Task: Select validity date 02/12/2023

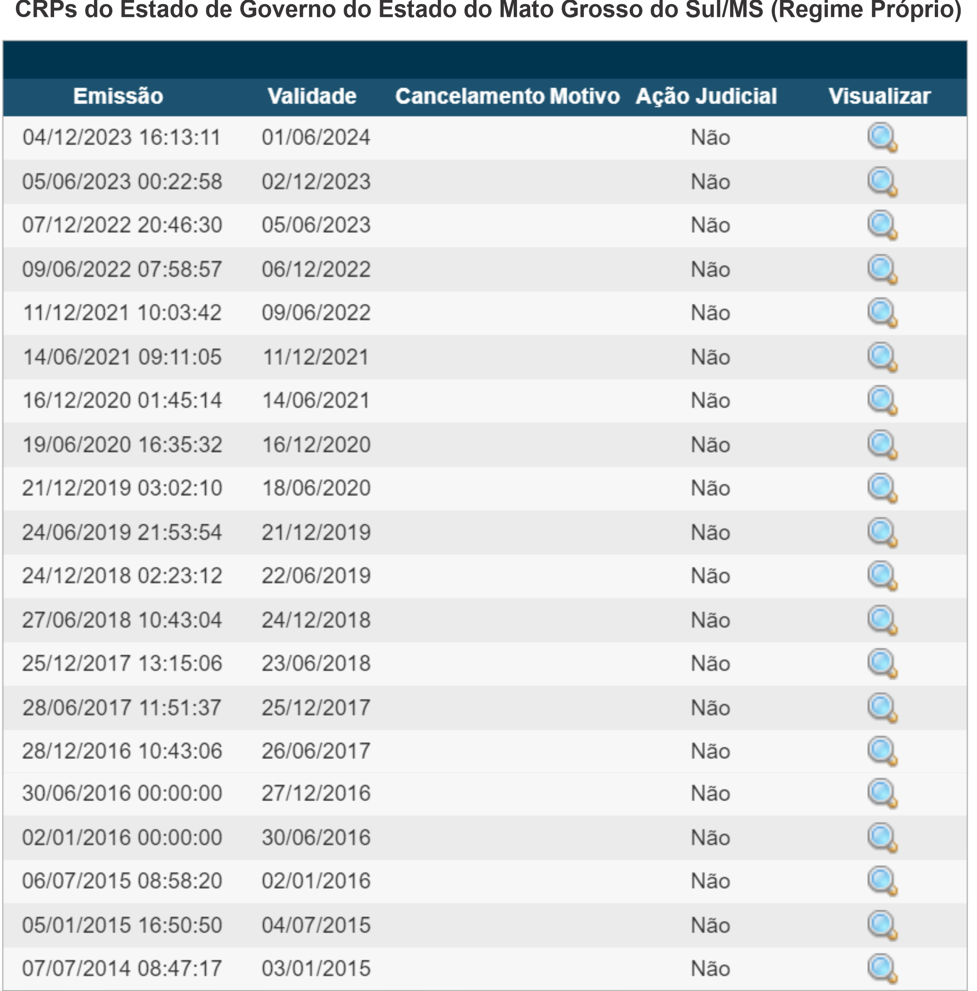Action: (x=316, y=182)
